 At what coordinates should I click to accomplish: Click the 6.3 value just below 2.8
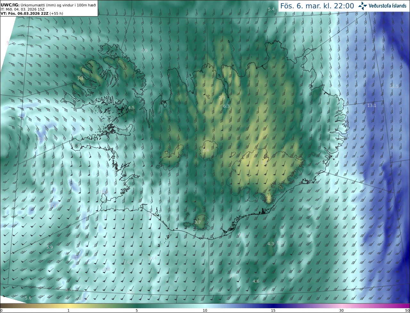pyautogui.click(x=226, y=106)
